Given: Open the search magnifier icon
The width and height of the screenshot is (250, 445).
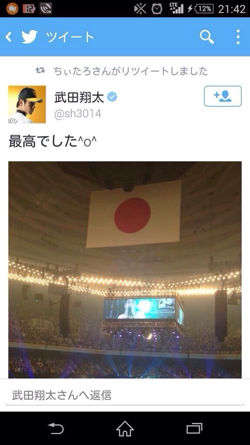Looking at the screenshot, I should click(207, 37).
